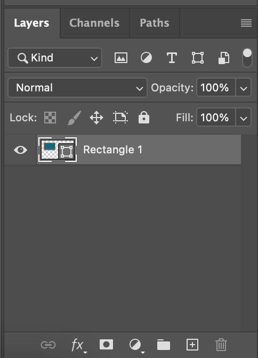The height and width of the screenshot is (358, 258).
Task: Create a new group folder
Action: point(164,345)
